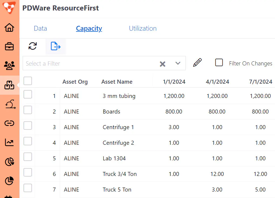Open the scenario curve-arrow sidebar icon
Screen dimensions: 275x198
[10, 104]
